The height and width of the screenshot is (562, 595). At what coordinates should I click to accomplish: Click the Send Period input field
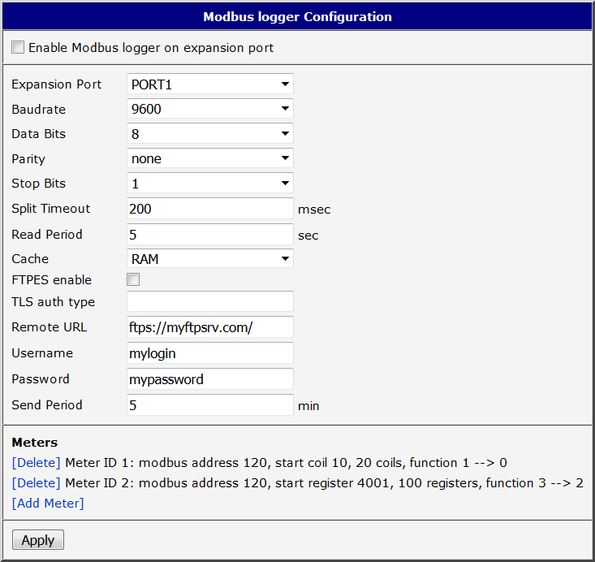(x=210, y=404)
